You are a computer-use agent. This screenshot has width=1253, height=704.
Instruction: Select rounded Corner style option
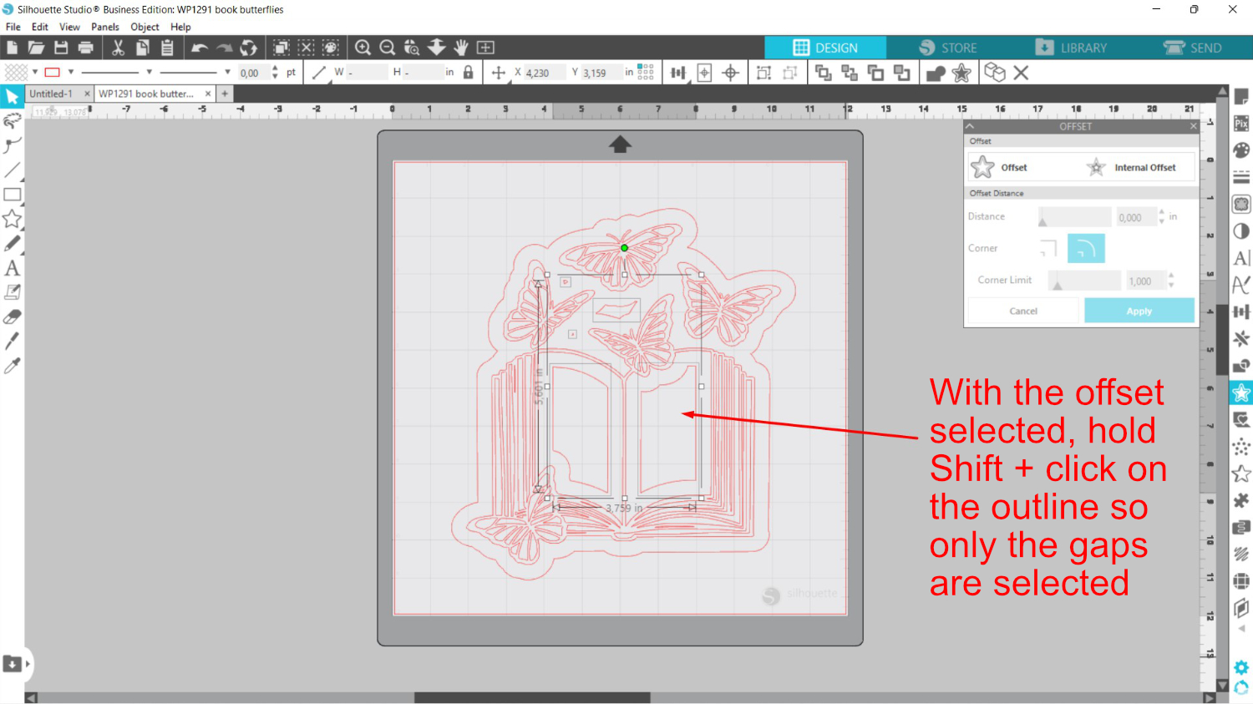[1086, 248]
